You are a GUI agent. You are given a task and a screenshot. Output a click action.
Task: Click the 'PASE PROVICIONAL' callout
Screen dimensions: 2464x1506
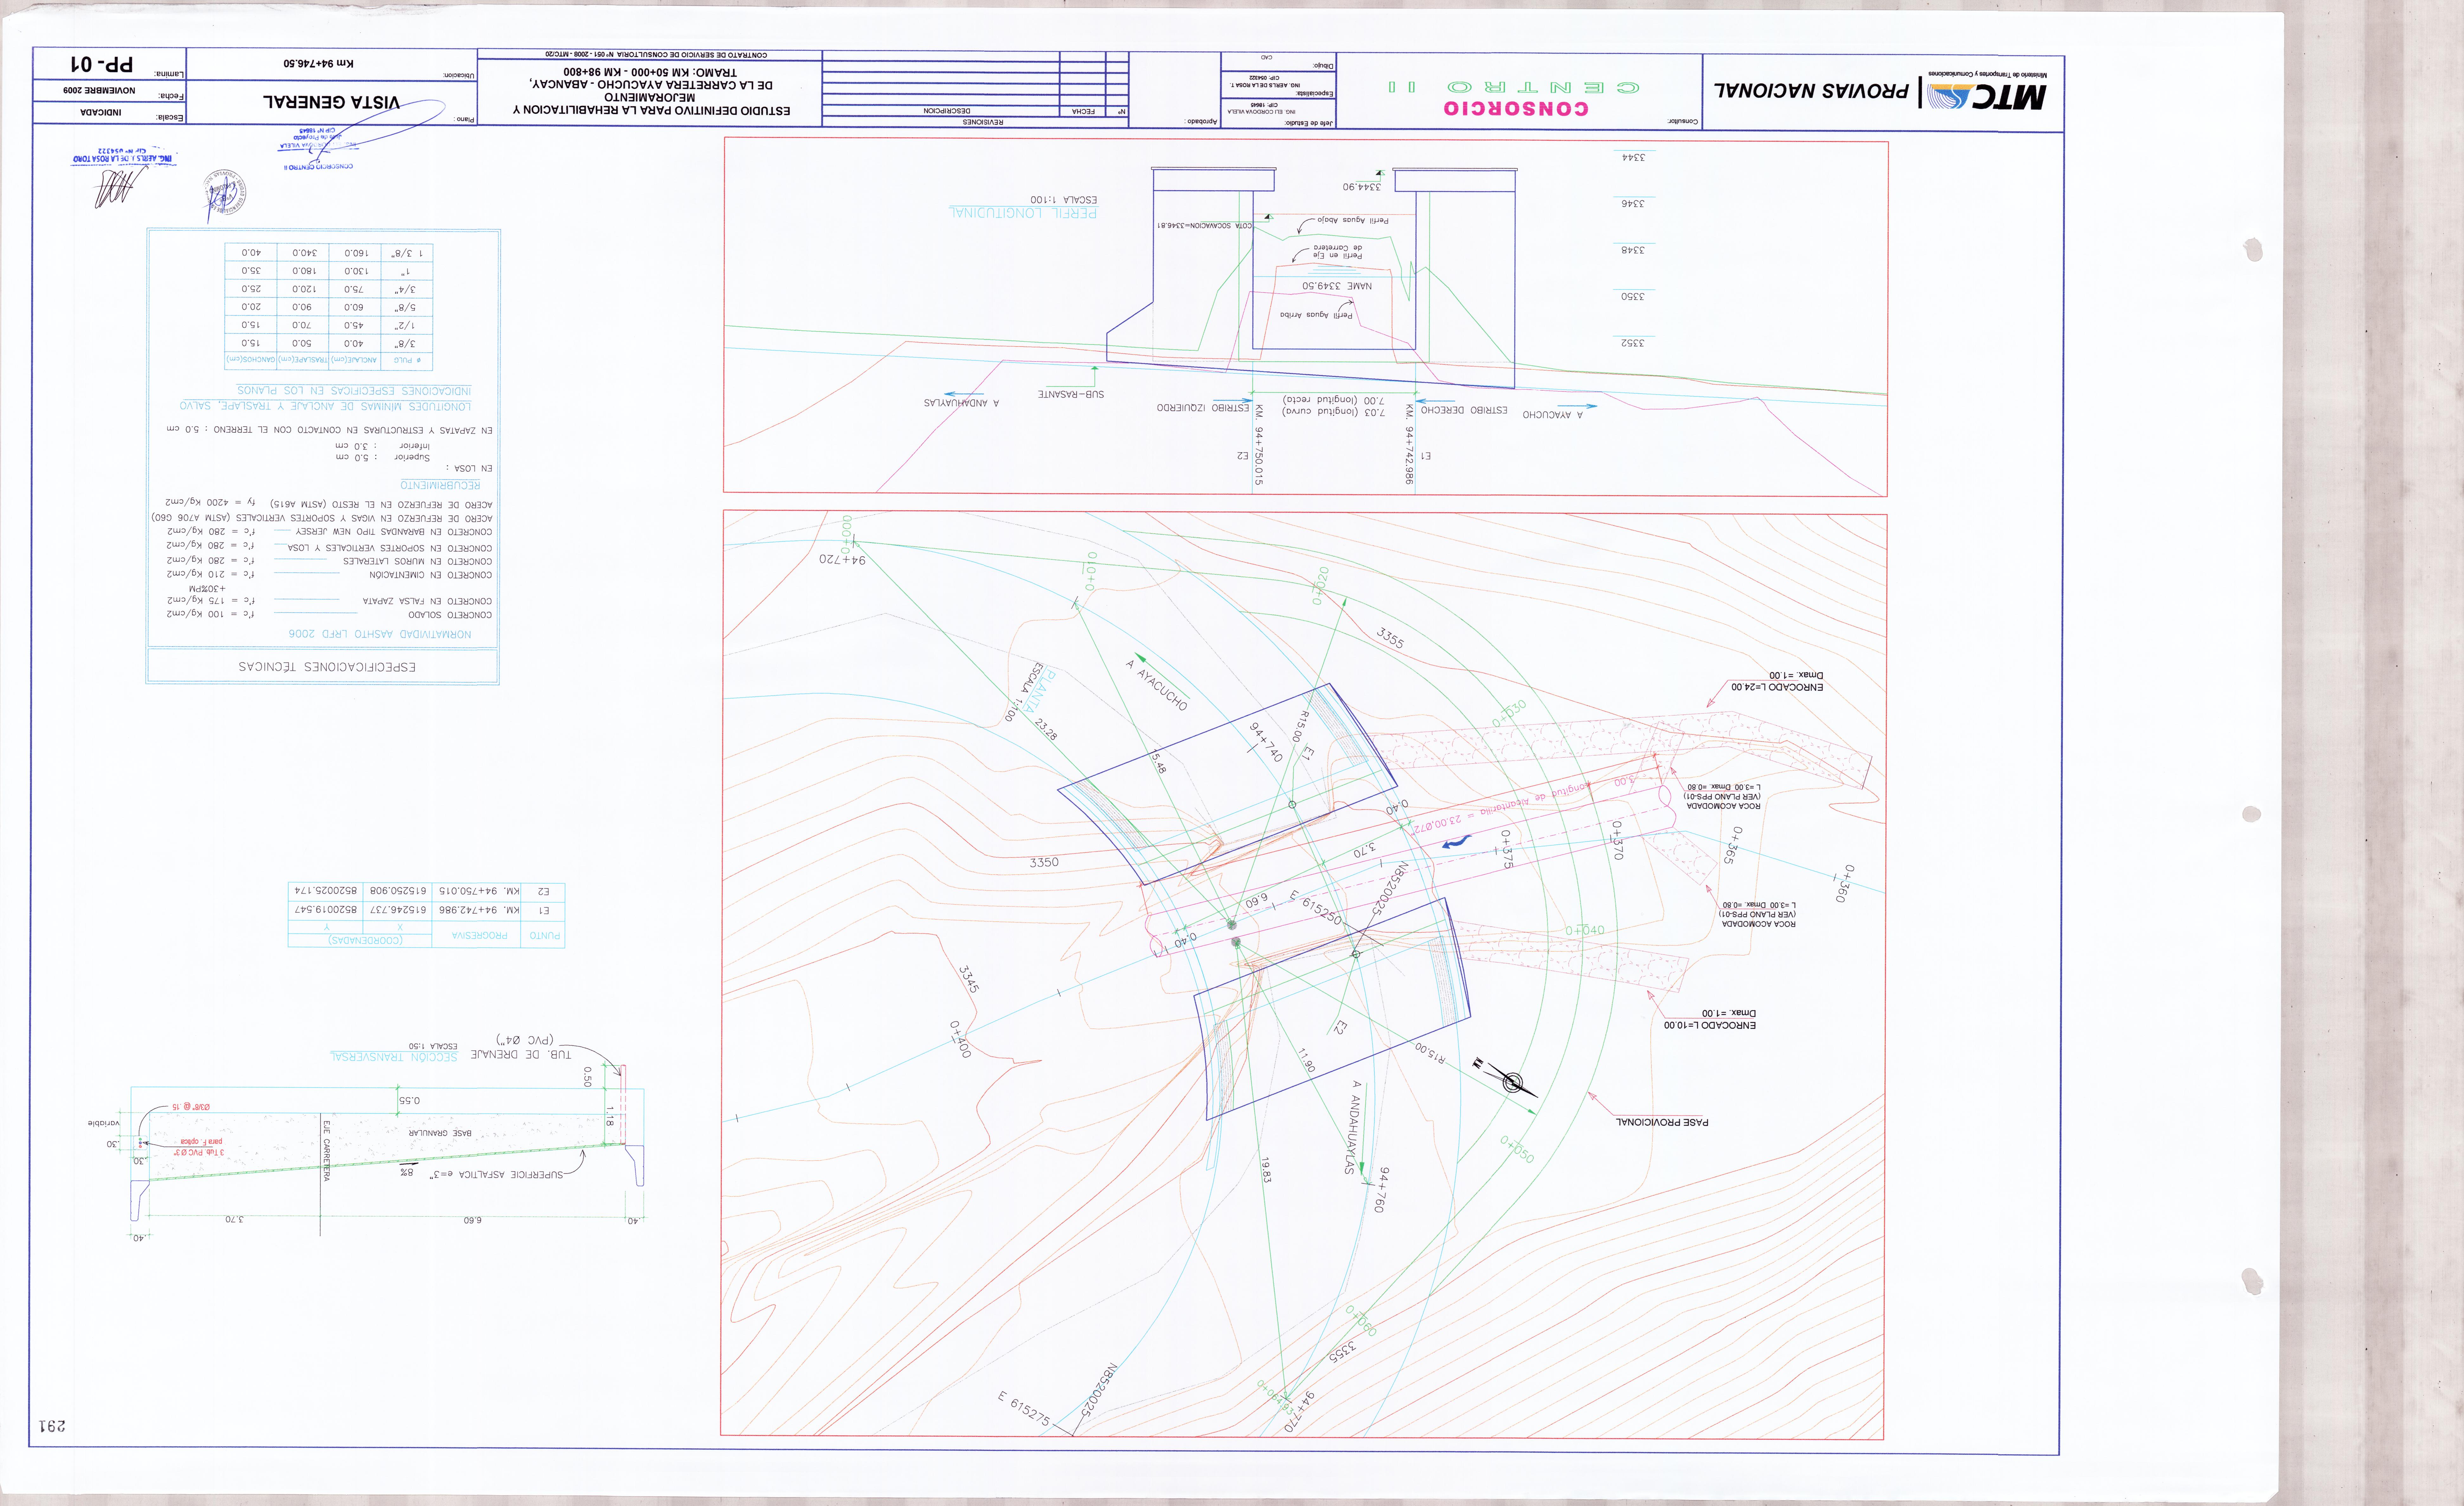1662,1123
